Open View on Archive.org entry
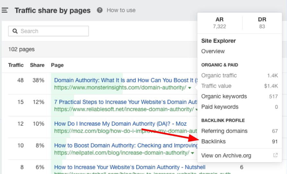The width and height of the screenshot is (287, 174). [x=226, y=155]
